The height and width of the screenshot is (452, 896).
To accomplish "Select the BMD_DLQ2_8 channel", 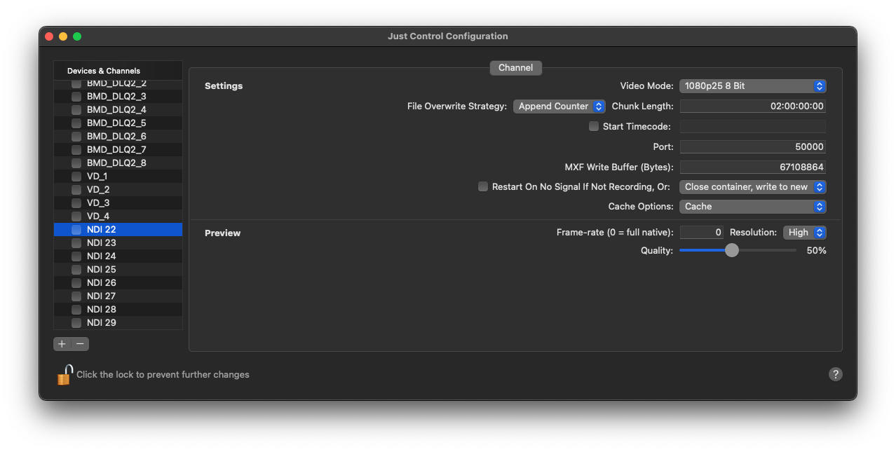I will click(118, 163).
